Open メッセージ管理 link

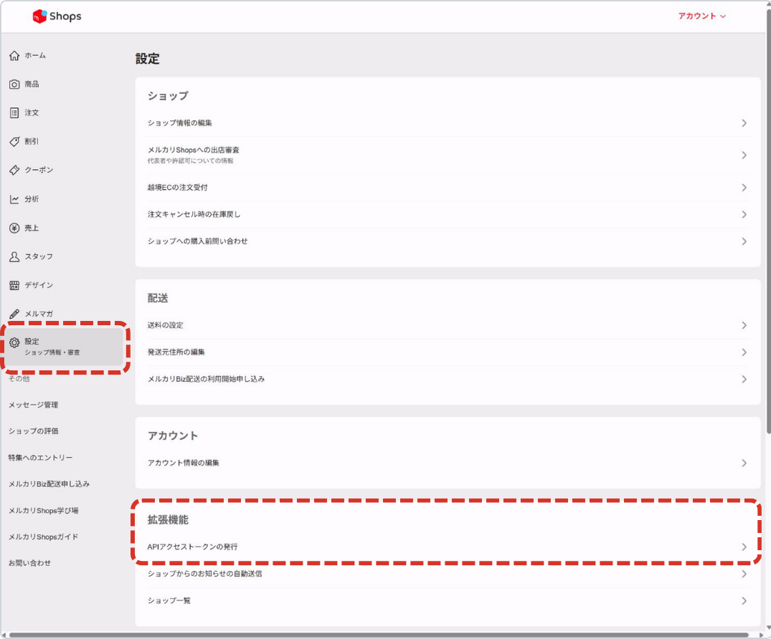click(34, 405)
